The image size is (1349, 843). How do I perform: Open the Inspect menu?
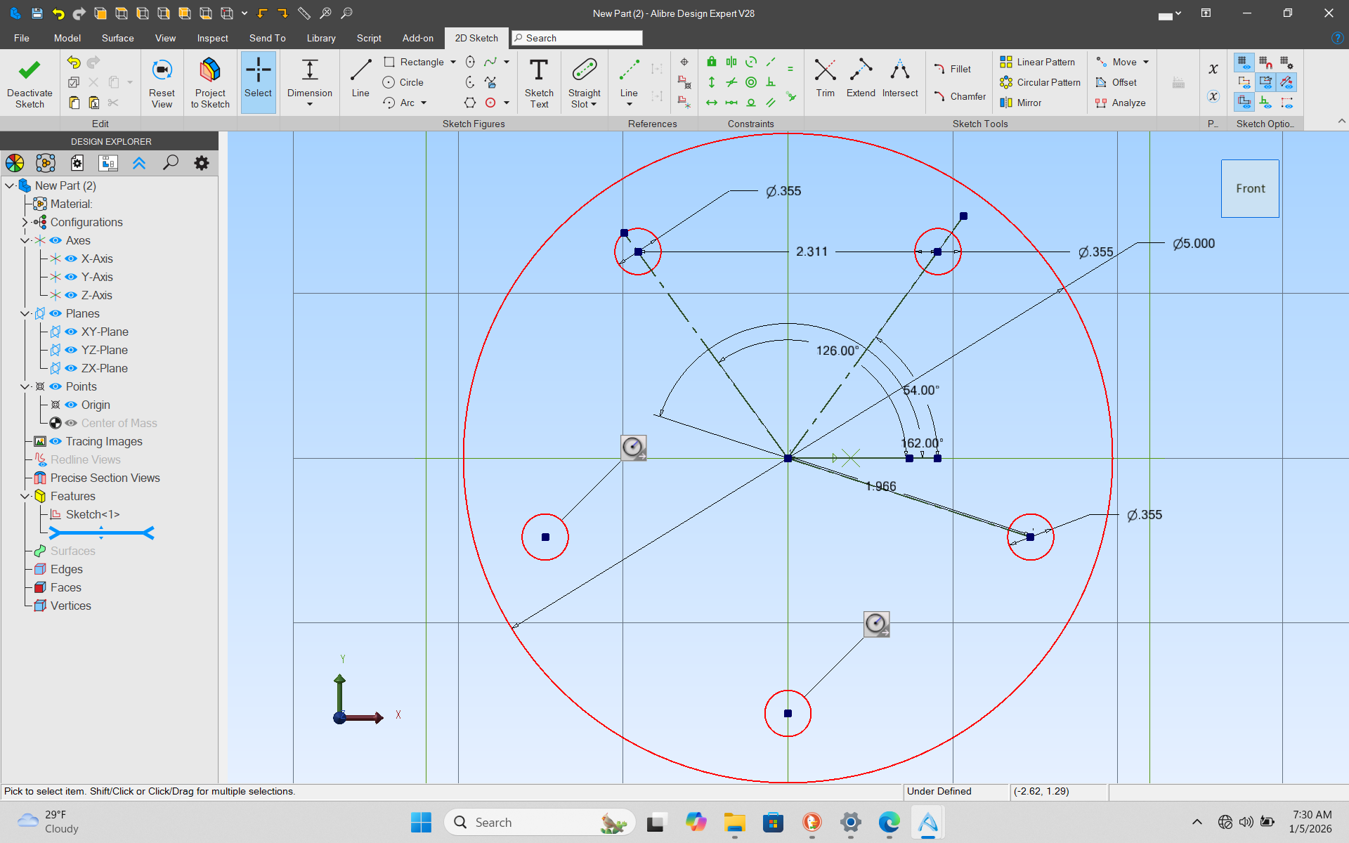pyautogui.click(x=212, y=38)
